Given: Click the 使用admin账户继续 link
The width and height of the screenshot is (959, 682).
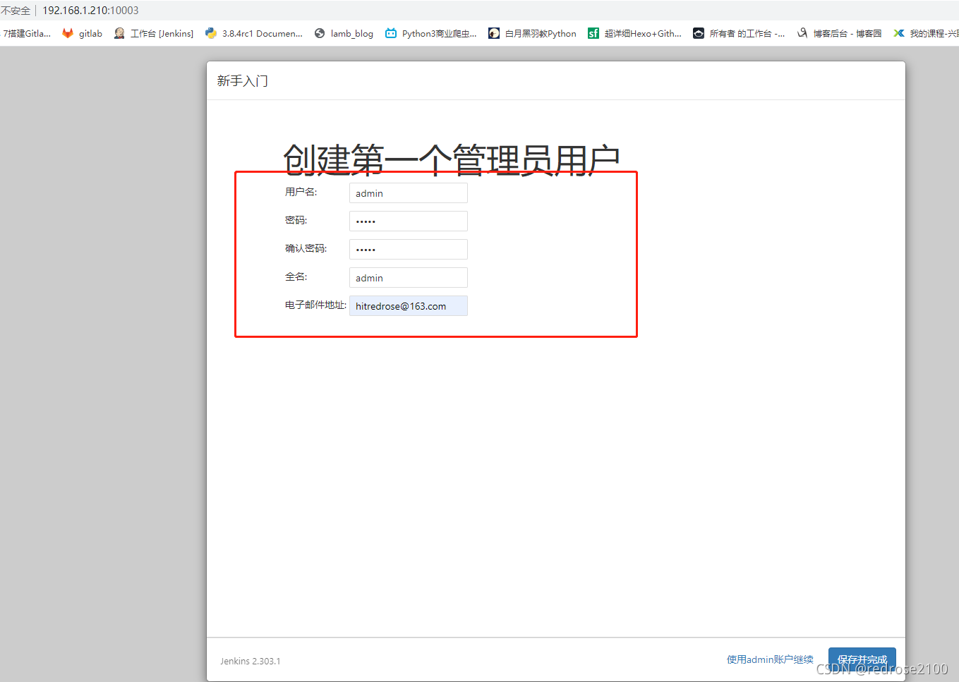Looking at the screenshot, I should pyautogui.click(x=769, y=659).
